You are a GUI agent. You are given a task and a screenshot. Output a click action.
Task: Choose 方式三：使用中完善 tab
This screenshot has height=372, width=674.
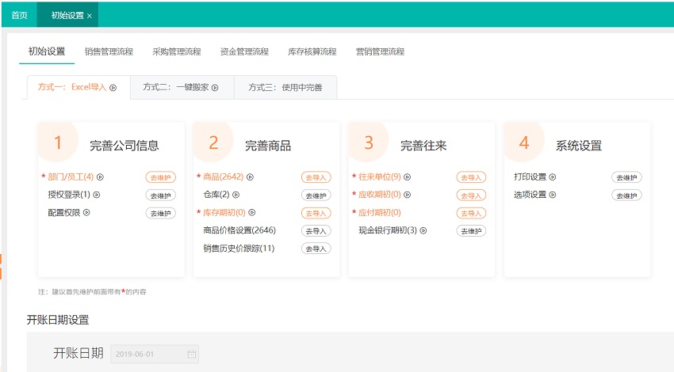(x=285, y=88)
